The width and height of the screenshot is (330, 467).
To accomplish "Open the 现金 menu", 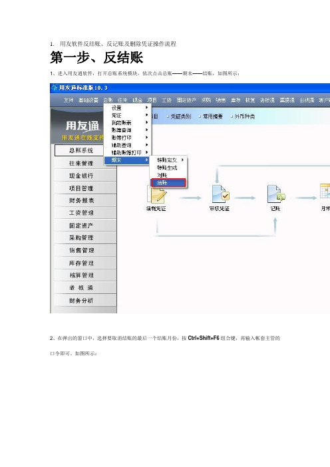I will pos(137,100).
